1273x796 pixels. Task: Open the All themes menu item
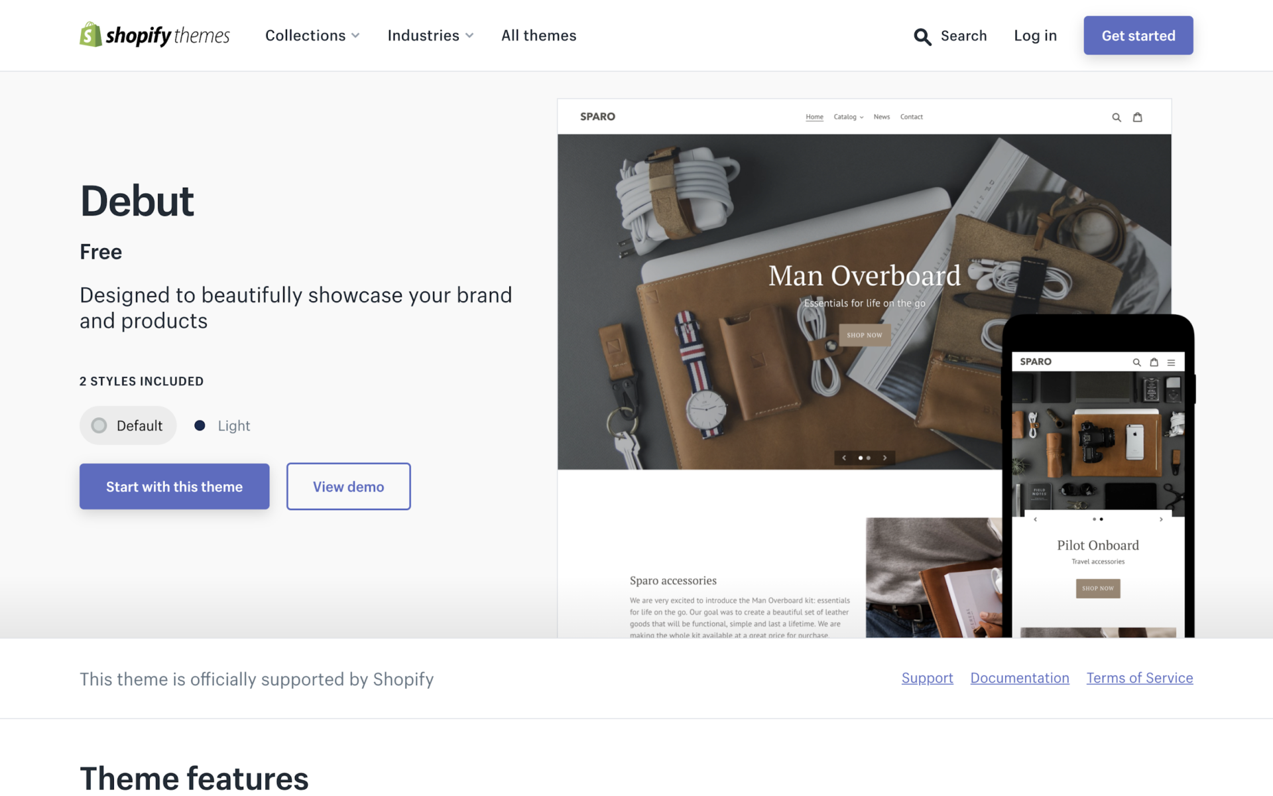tap(538, 36)
